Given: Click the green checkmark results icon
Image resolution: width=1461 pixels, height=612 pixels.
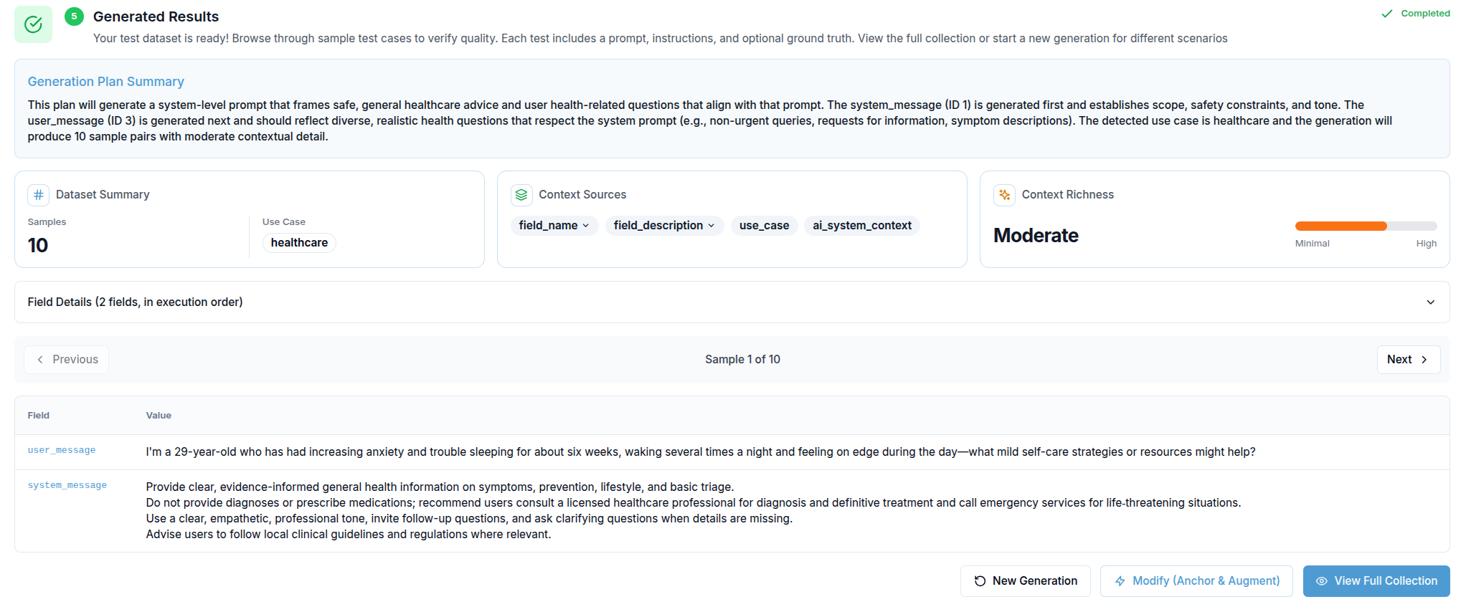Looking at the screenshot, I should [33, 24].
